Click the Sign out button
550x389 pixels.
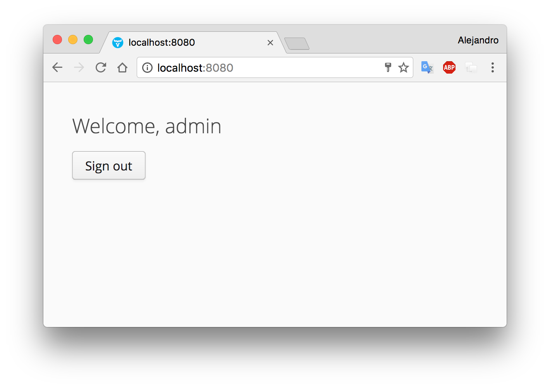109,166
